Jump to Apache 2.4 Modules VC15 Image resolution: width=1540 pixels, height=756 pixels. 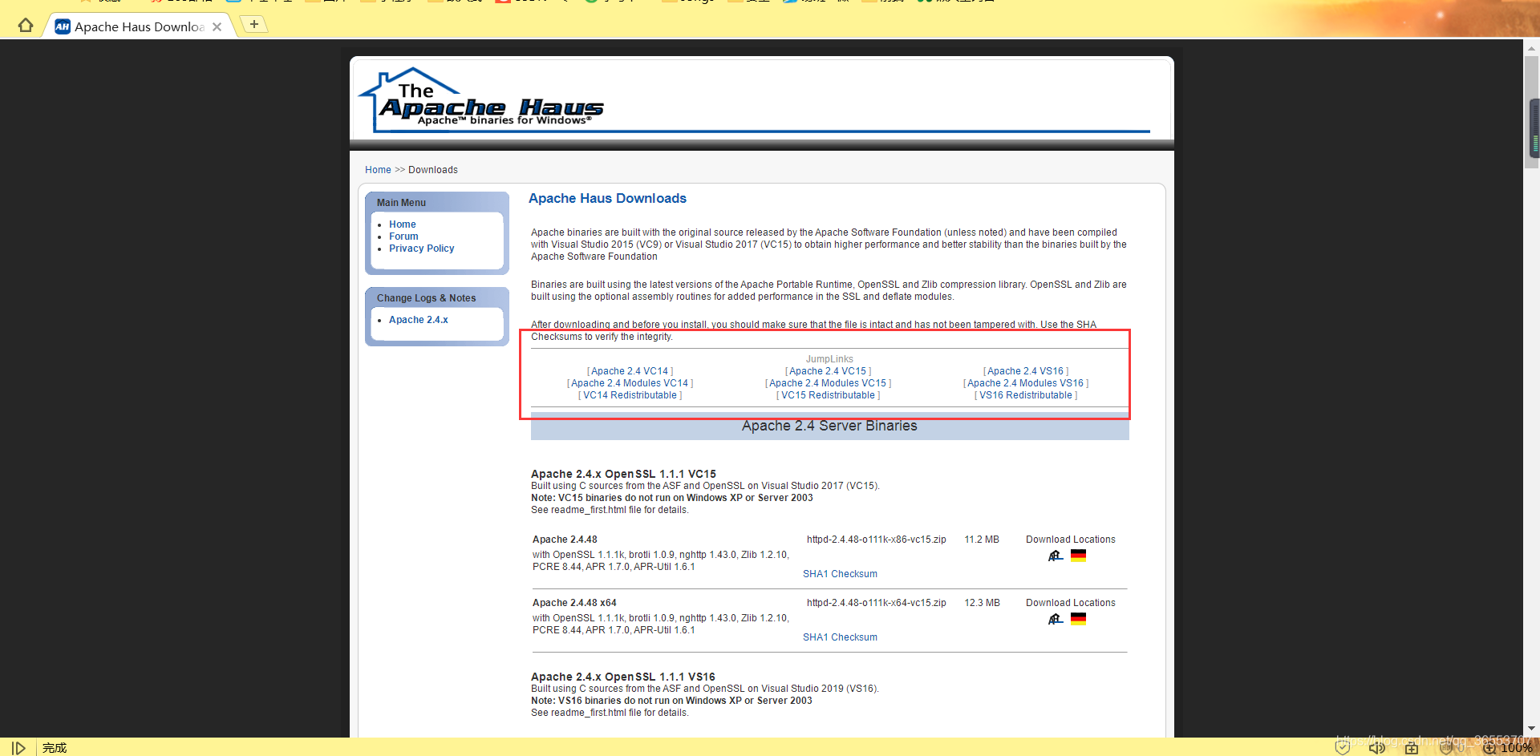828,383
